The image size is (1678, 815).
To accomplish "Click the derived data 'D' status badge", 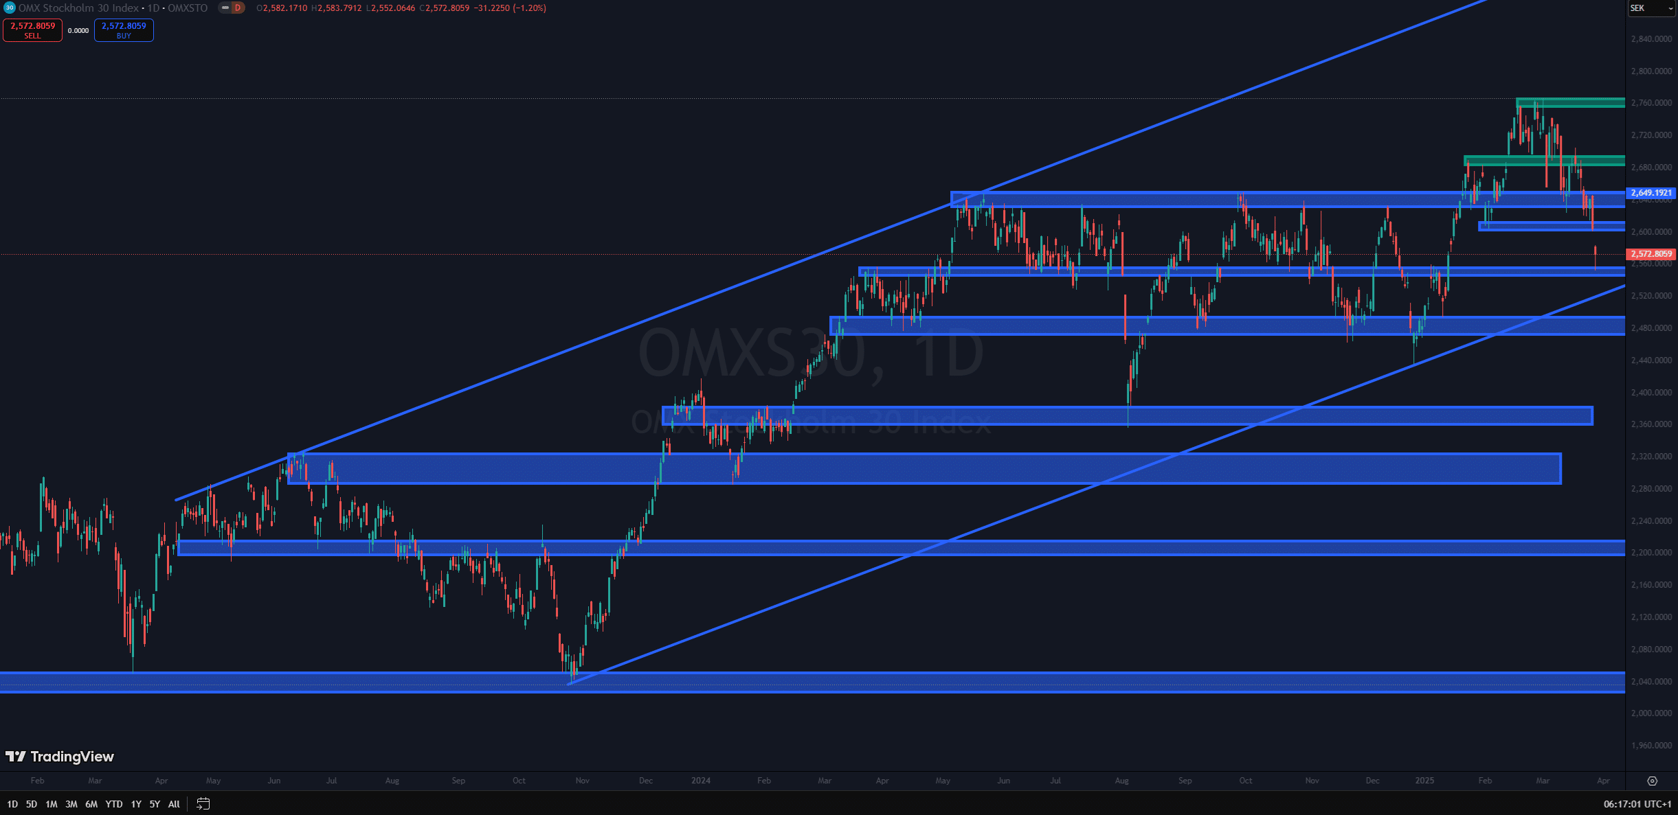I will (238, 8).
